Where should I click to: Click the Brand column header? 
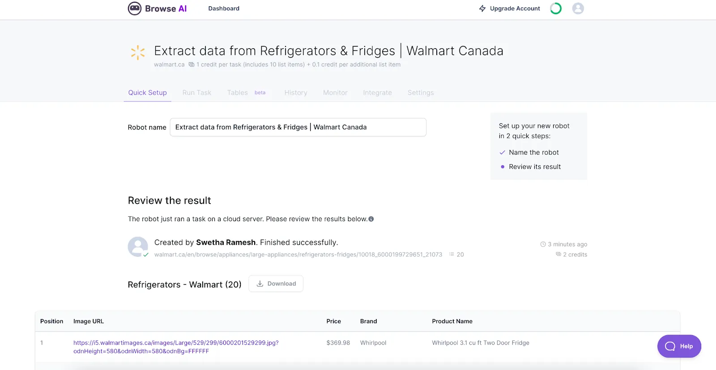(x=368, y=321)
